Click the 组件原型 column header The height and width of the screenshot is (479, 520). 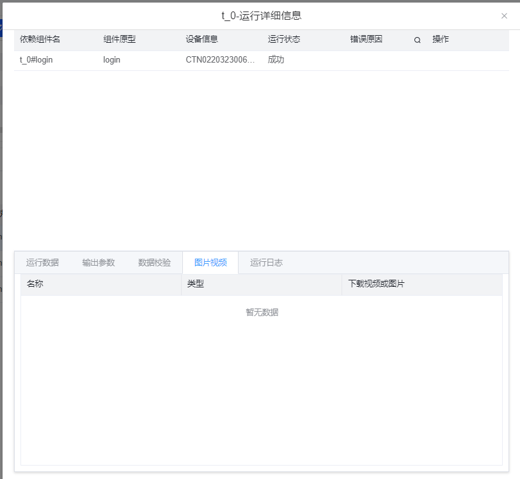pos(120,39)
